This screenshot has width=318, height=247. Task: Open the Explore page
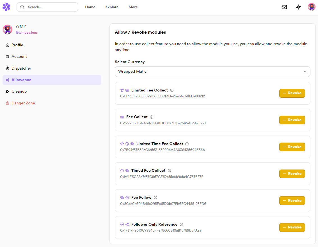112,7
